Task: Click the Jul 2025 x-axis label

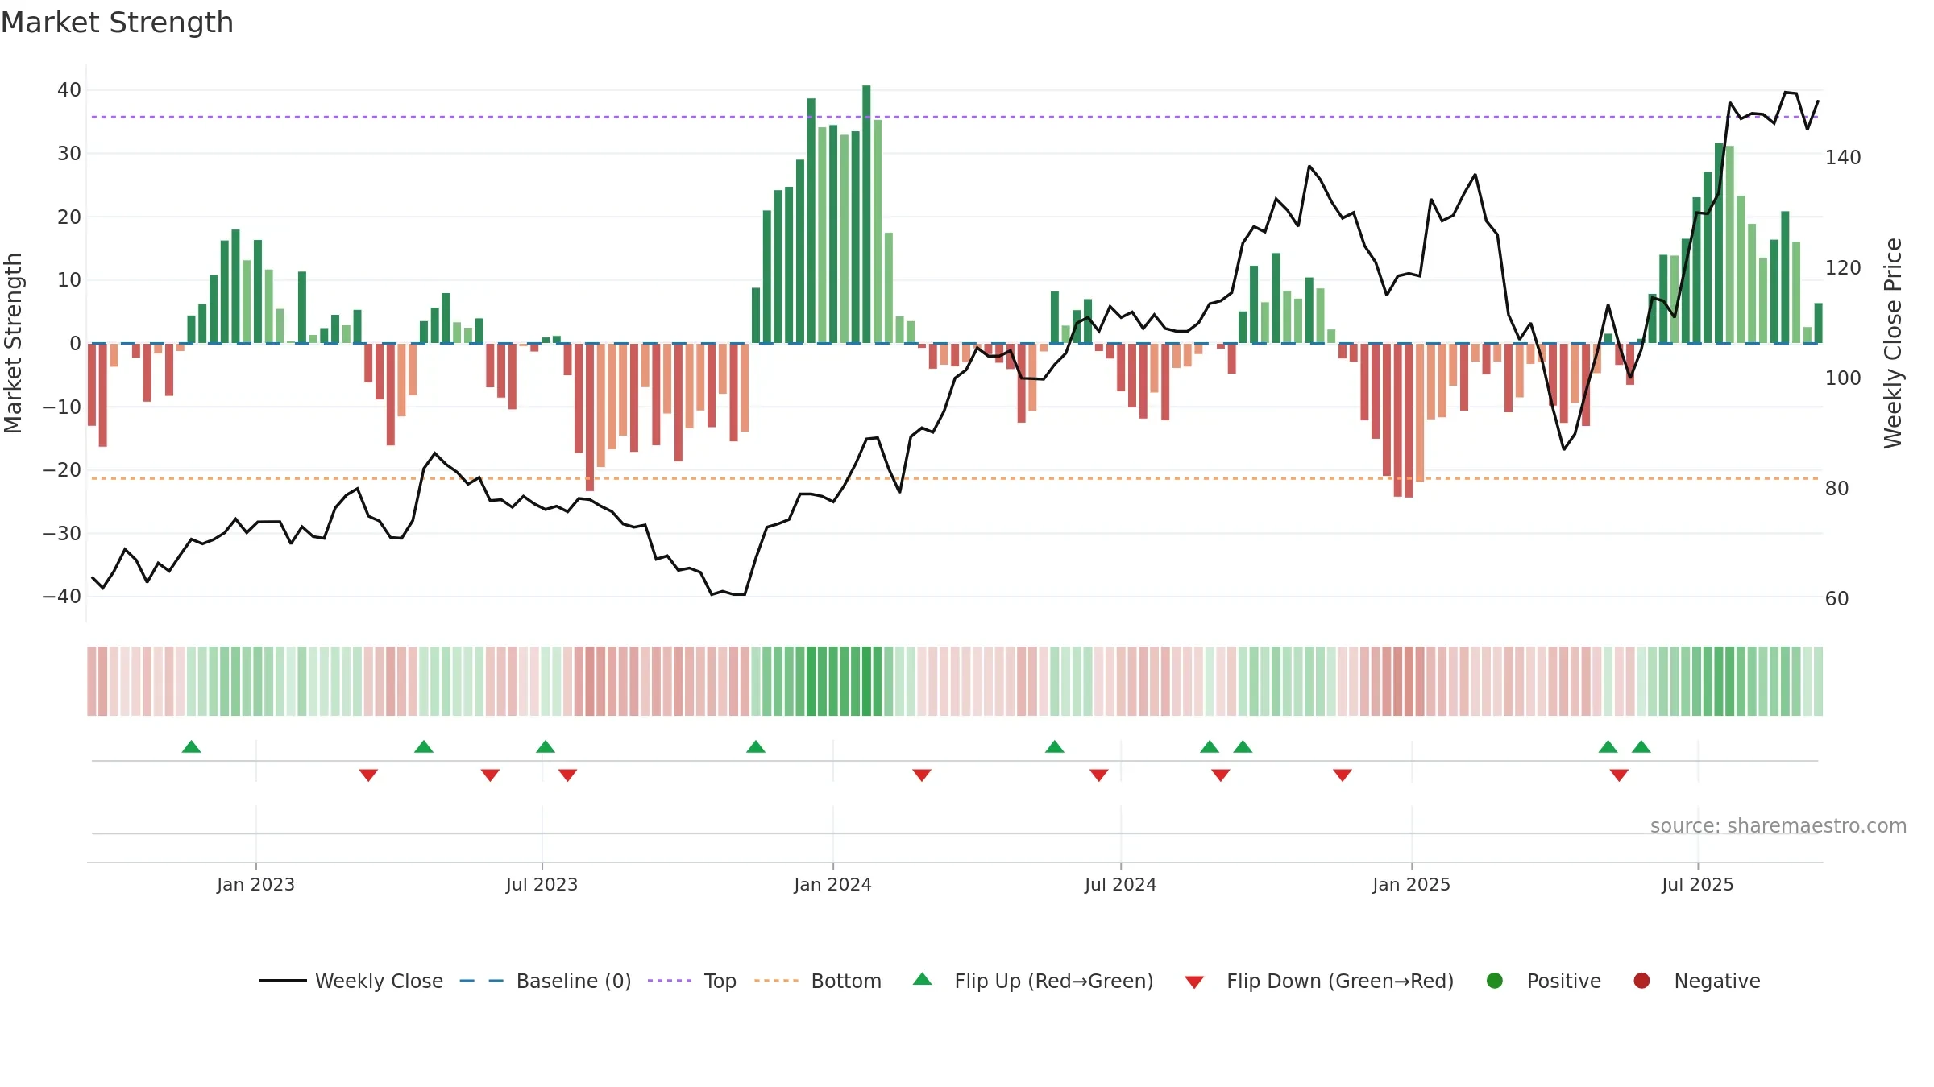Action: (1697, 884)
